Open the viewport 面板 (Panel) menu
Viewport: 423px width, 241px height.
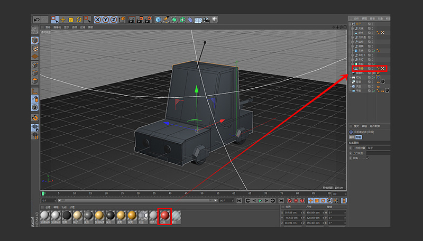tap(90, 27)
